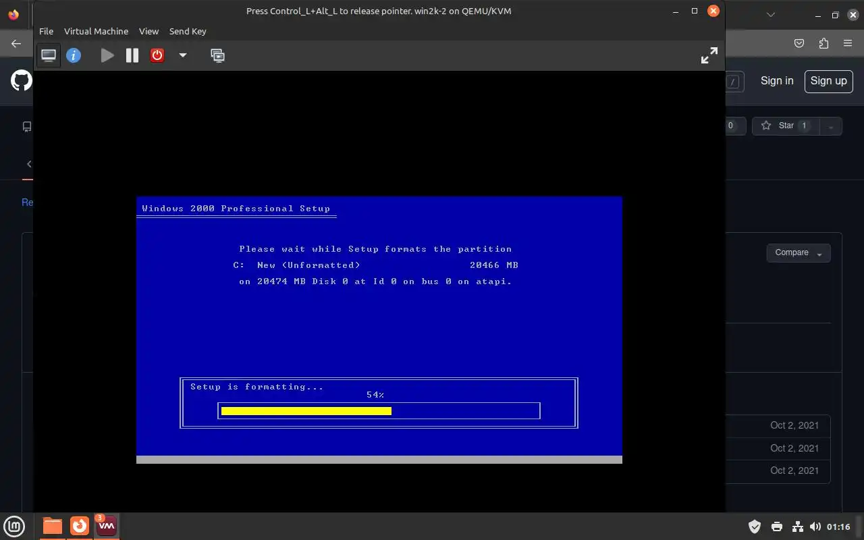Click the Windows 2000 Professional Setup title
The image size is (864, 540).
236,209
